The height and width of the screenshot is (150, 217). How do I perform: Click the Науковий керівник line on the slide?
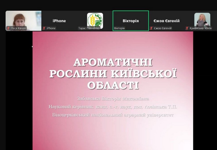coord(113,107)
